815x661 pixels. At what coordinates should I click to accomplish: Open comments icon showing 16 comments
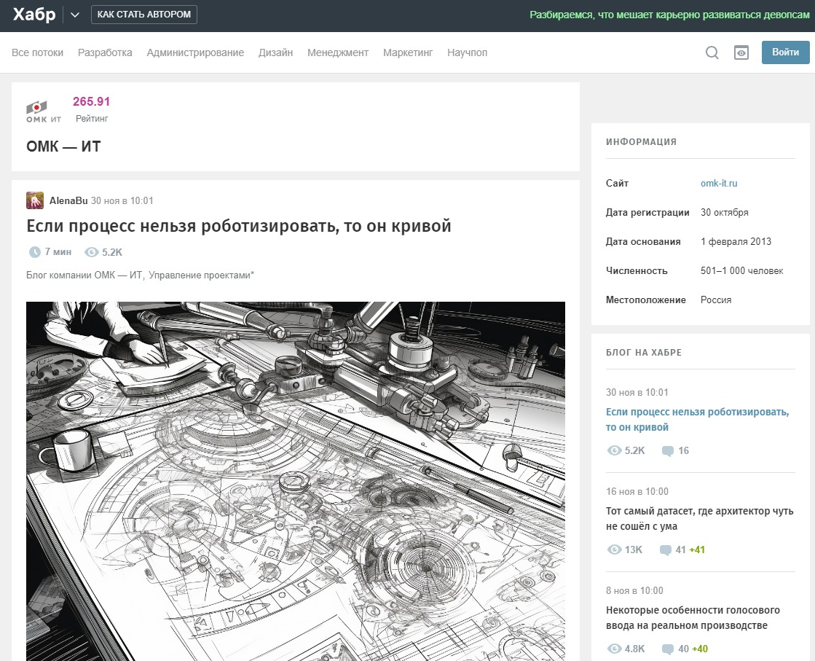tap(668, 451)
